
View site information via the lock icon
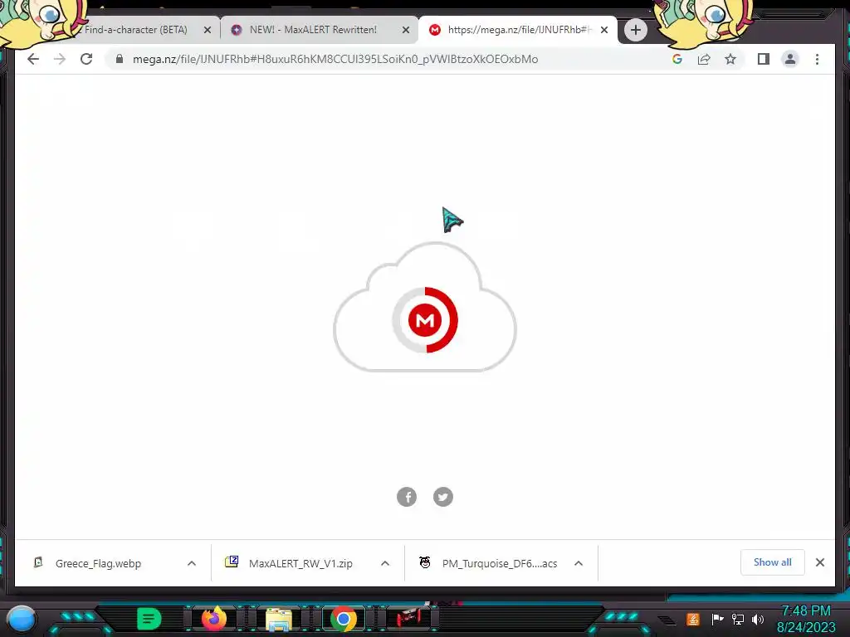[x=120, y=59]
